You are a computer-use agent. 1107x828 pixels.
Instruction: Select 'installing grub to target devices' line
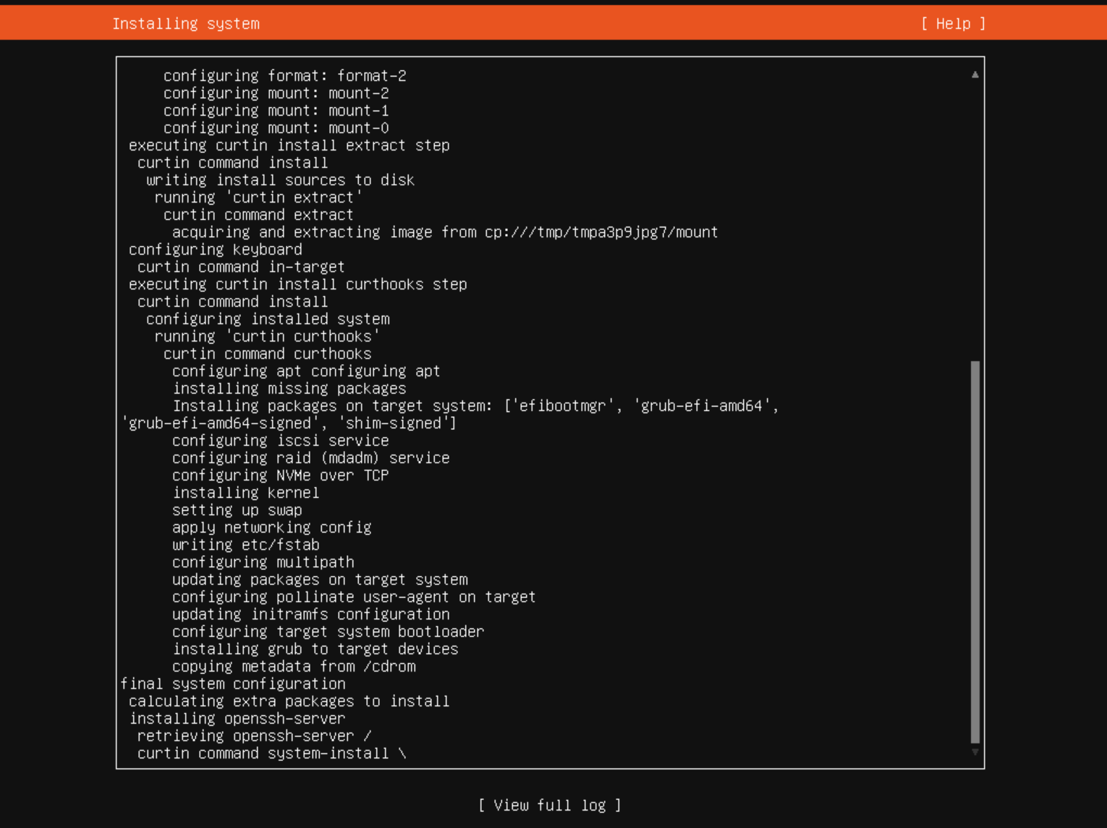315,649
